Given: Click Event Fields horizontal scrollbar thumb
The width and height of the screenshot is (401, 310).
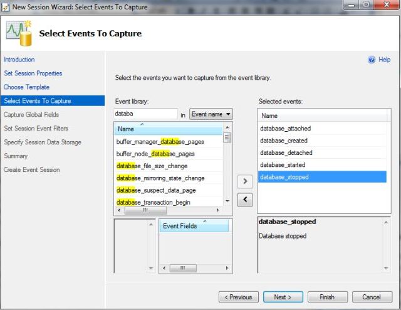Looking at the screenshot, I should pos(183,268).
